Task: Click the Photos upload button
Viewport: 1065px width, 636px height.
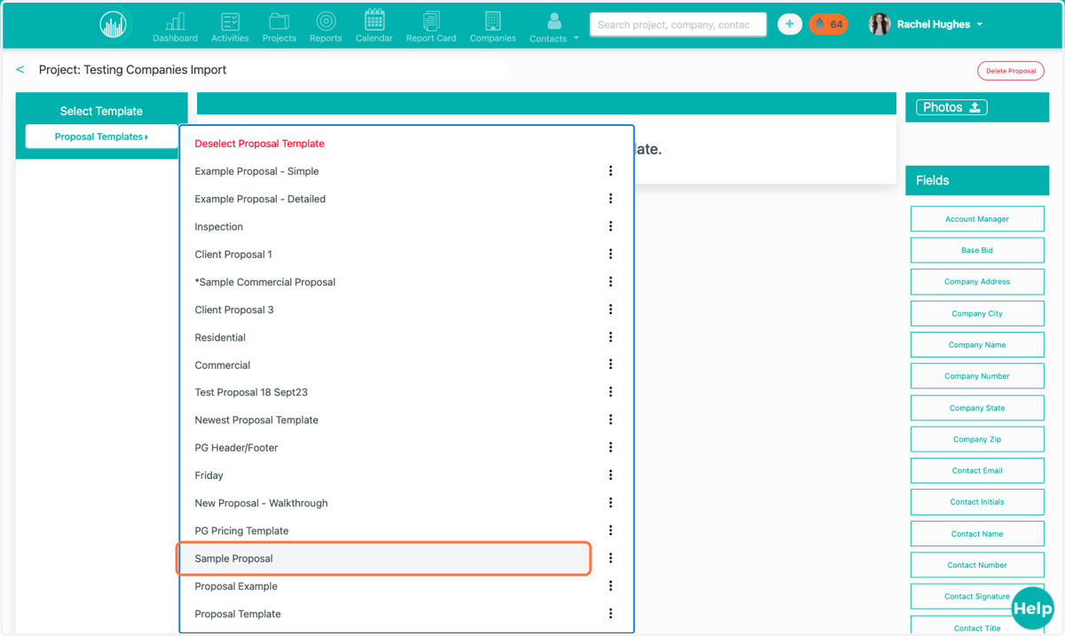Action: pos(951,107)
